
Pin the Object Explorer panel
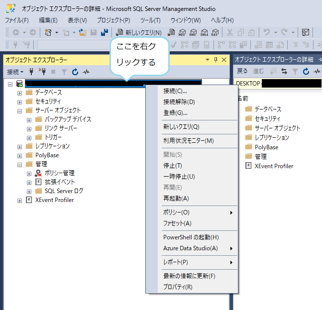215,60
